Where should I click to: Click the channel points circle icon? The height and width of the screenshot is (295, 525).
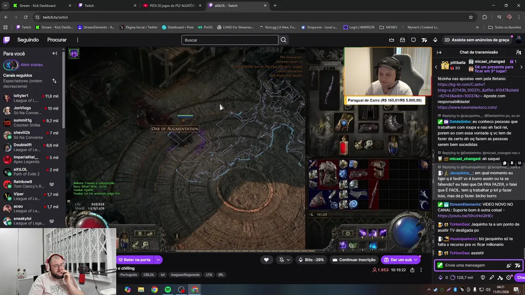[x=453, y=277]
